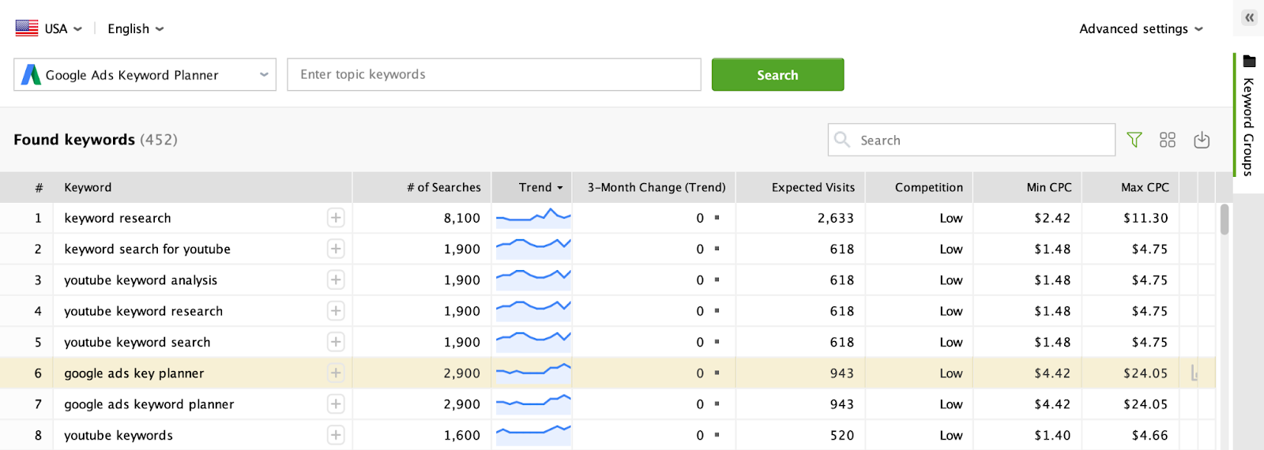Click the USA flag icon
Screen dimensions: 1264x450
pyautogui.click(x=27, y=28)
